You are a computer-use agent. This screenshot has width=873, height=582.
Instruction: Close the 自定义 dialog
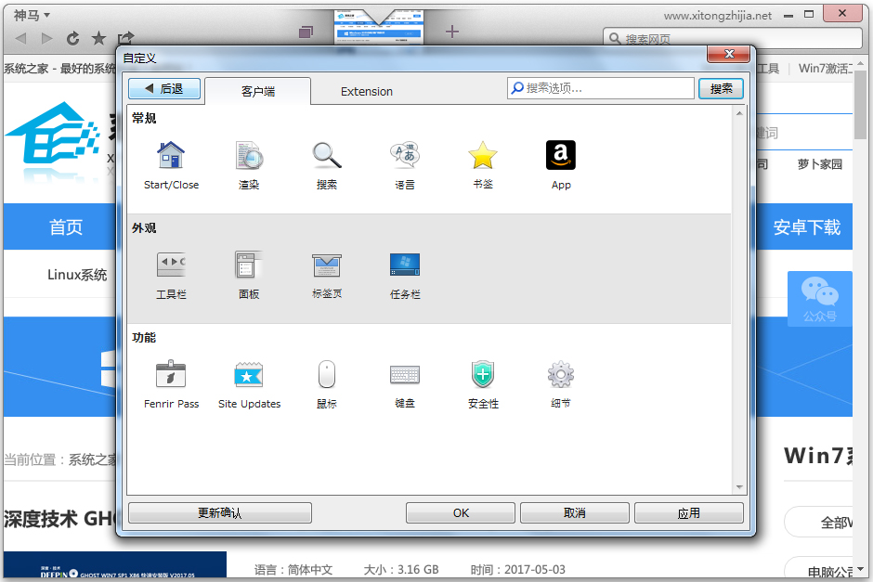(729, 54)
